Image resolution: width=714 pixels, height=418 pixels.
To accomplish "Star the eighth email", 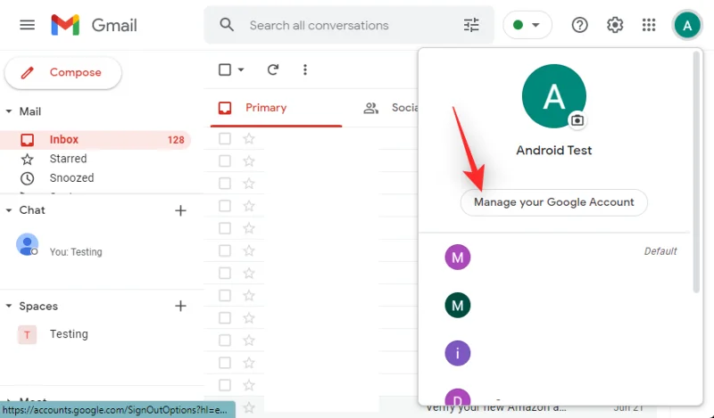I will [x=249, y=295].
